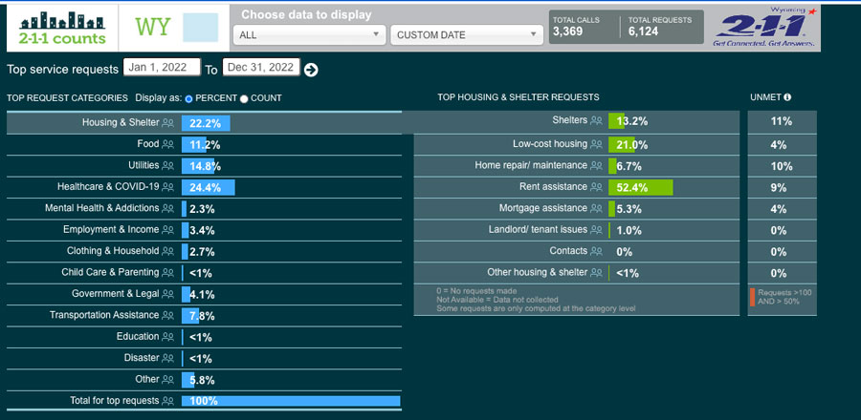The height and width of the screenshot is (420, 861).
Task: Click the people icon beside Food
Action: click(x=168, y=144)
